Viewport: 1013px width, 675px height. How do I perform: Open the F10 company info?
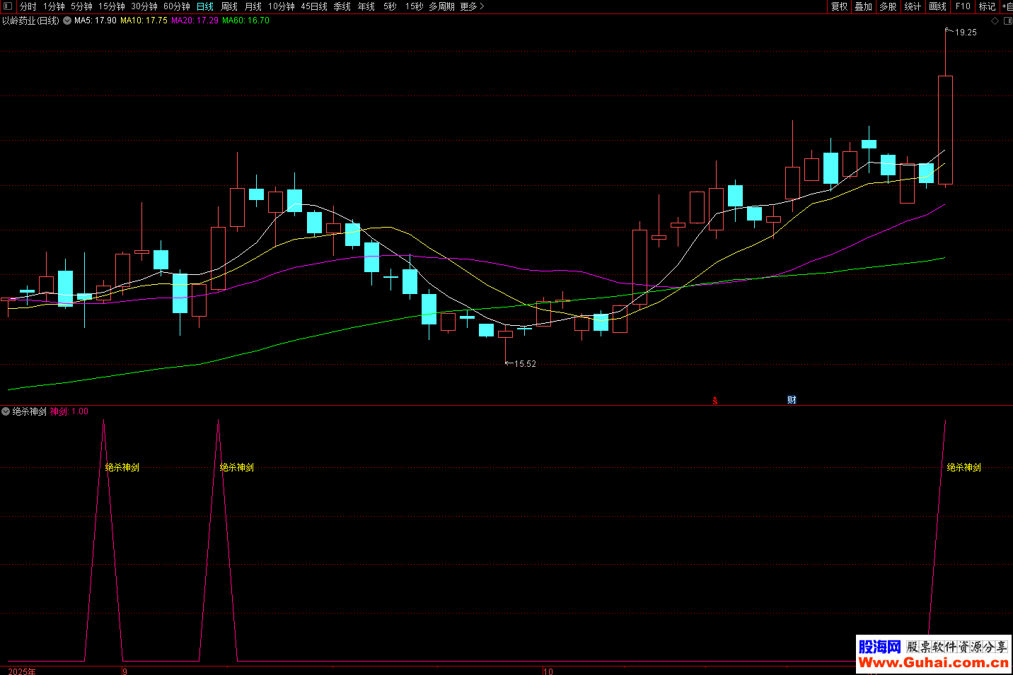[963, 6]
